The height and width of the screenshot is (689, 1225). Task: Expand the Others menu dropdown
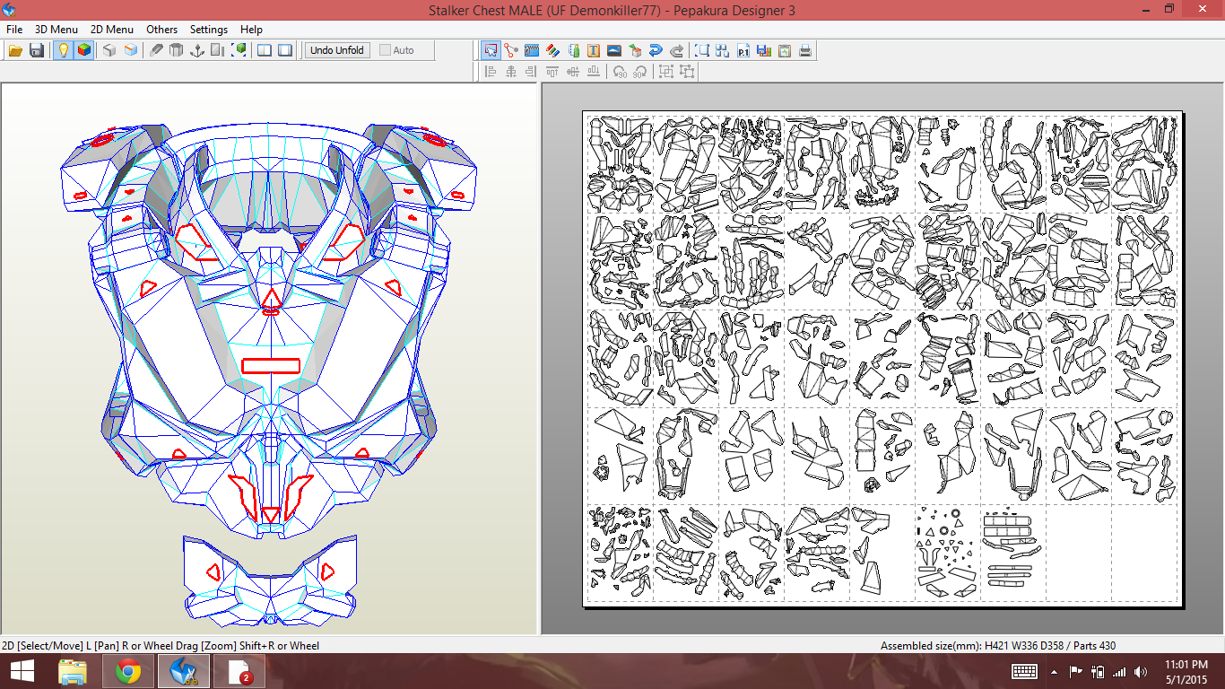coord(161,30)
